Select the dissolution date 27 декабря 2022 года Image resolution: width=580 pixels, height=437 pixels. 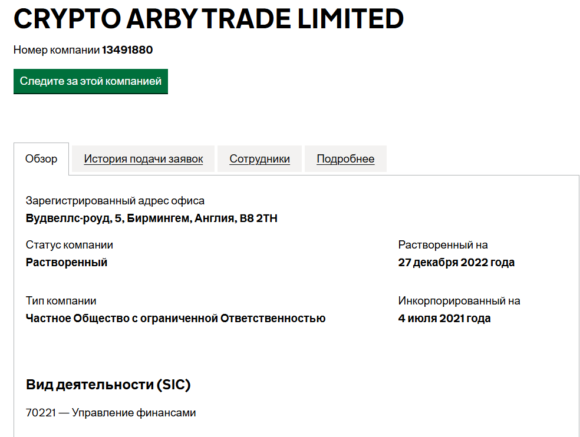[457, 263]
